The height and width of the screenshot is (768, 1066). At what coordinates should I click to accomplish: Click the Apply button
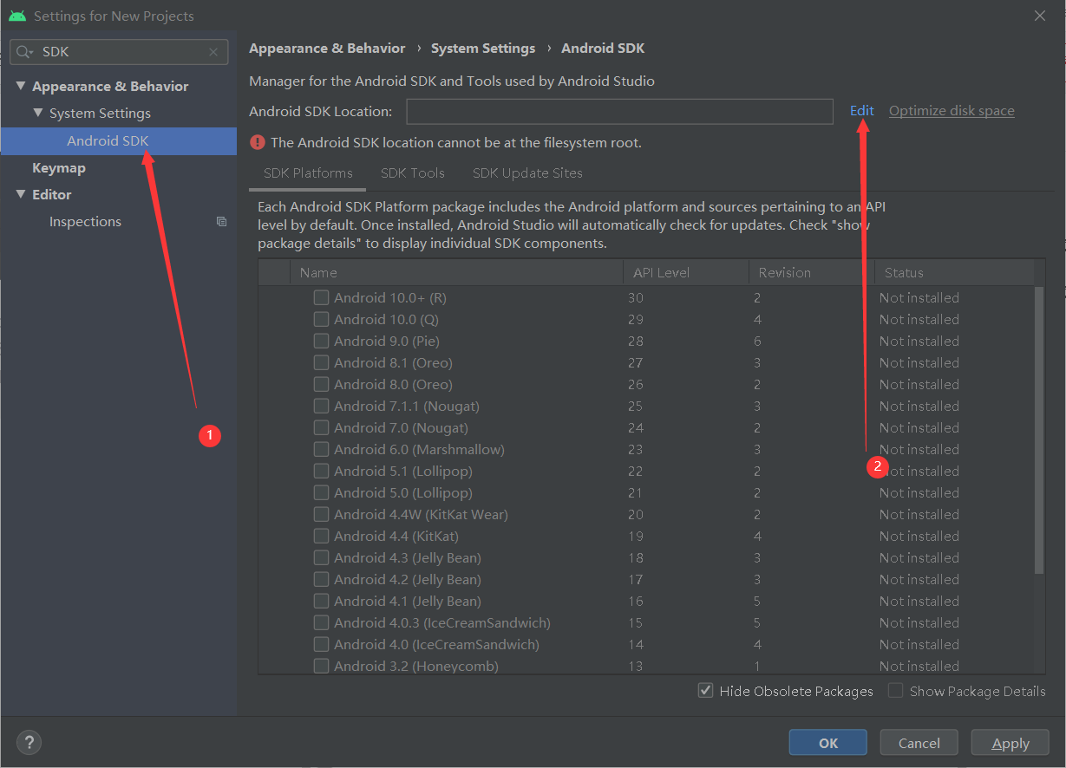point(1010,743)
